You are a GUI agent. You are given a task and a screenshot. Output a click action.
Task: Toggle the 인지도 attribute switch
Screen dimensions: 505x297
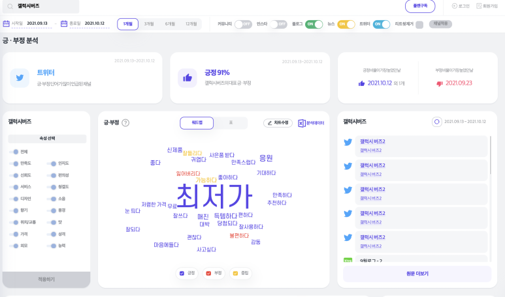tap(52, 163)
